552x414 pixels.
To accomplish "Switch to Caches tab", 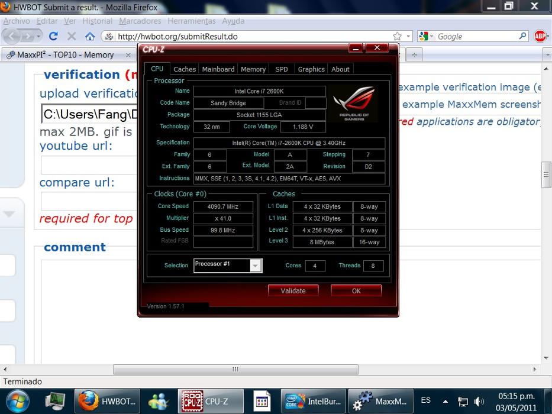I will click(x=185, y=69).
